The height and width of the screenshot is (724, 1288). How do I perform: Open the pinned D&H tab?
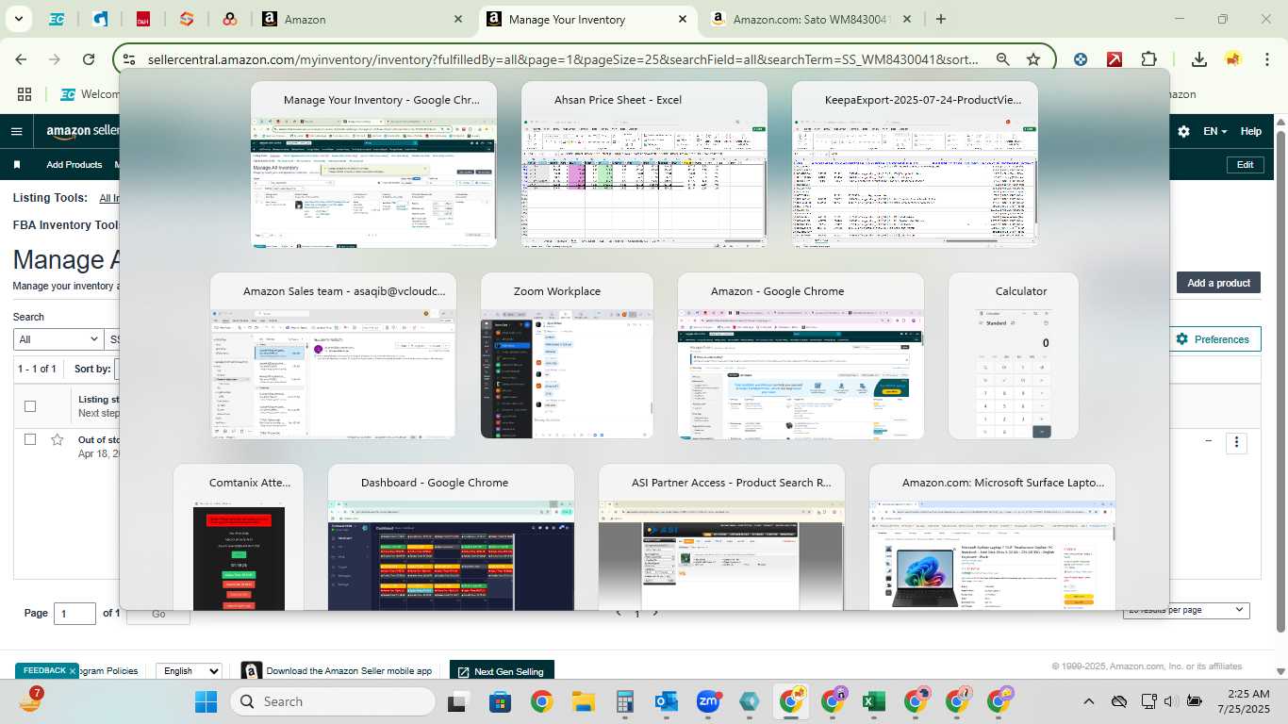(x=143, y=19)
